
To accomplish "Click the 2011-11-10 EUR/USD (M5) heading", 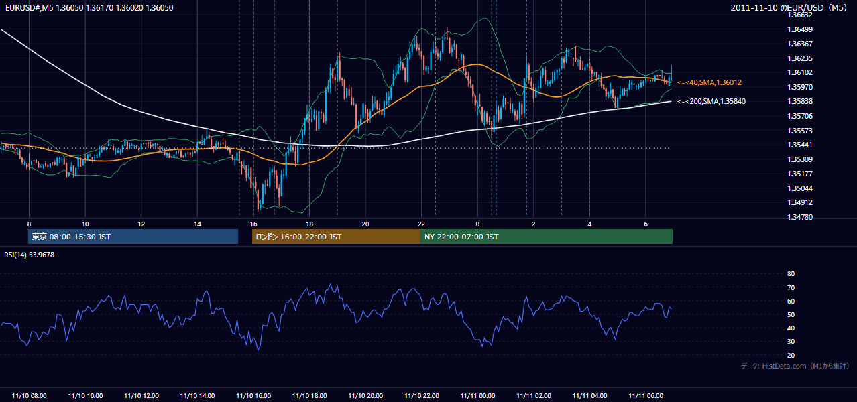I will coord(790,7).
